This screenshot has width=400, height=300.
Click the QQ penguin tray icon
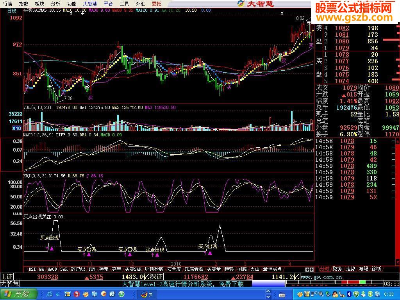(335, 294)
